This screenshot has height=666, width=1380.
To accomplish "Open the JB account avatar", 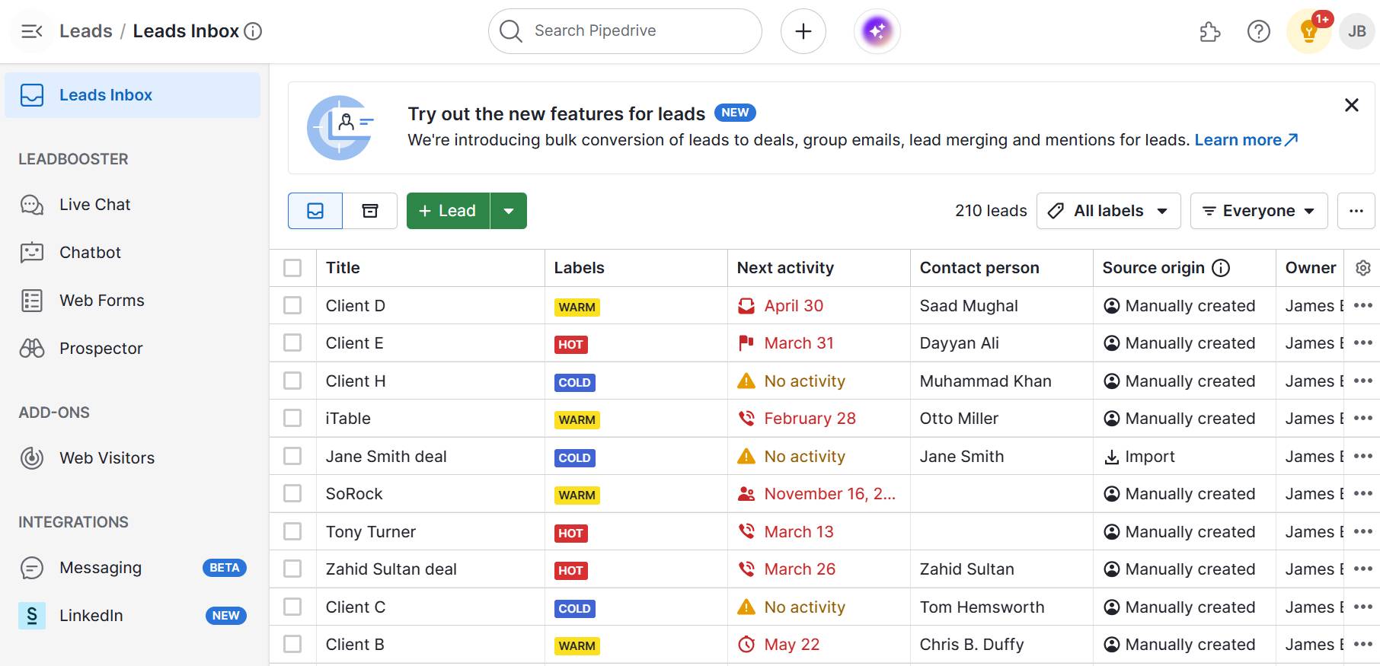I will (x=1357, y=31).
